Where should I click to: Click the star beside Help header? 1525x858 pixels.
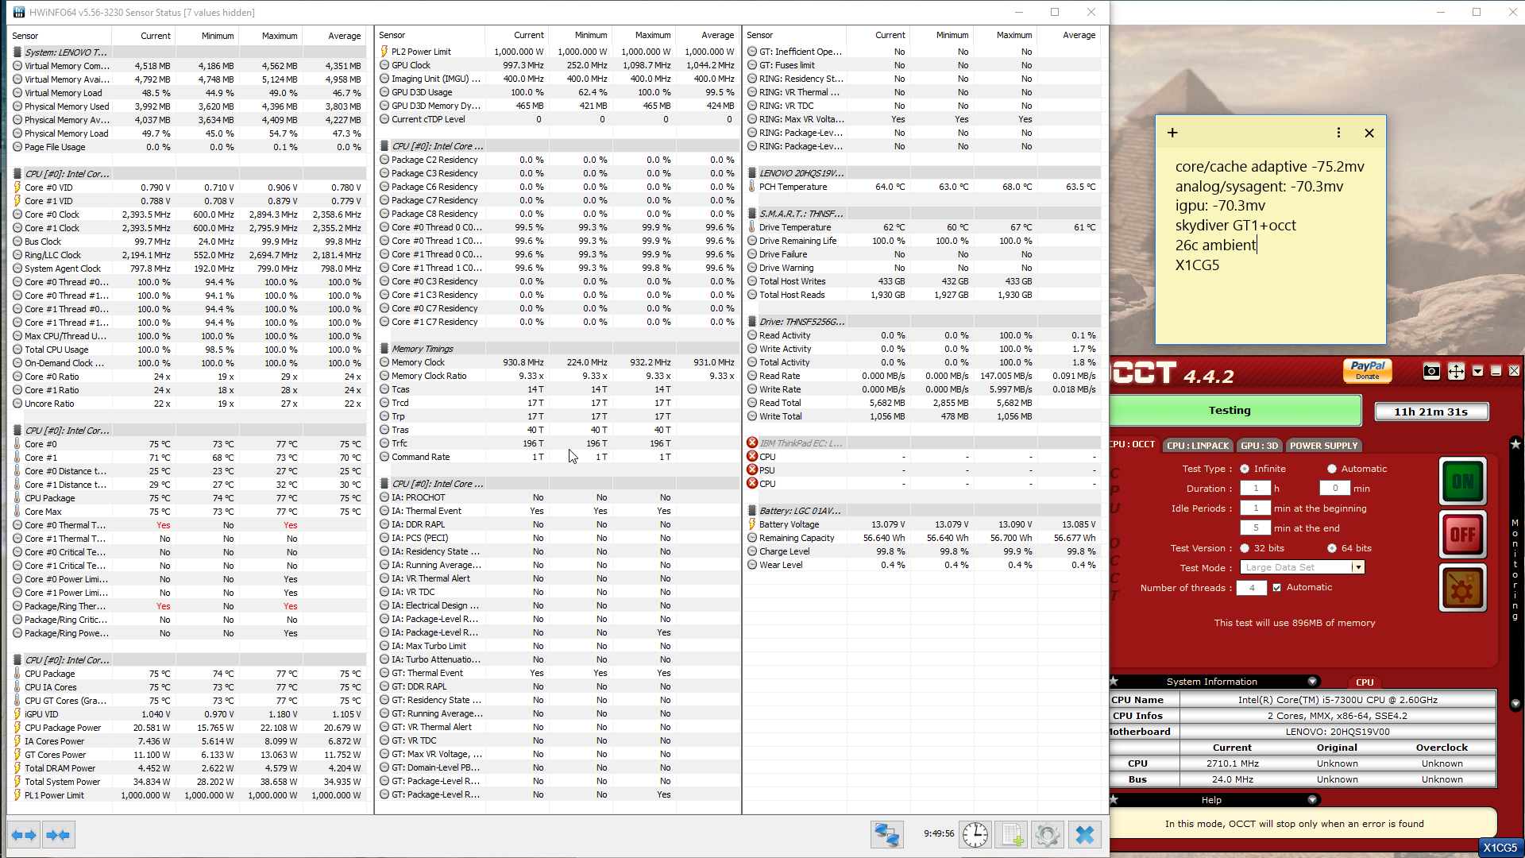point(1114,800)
